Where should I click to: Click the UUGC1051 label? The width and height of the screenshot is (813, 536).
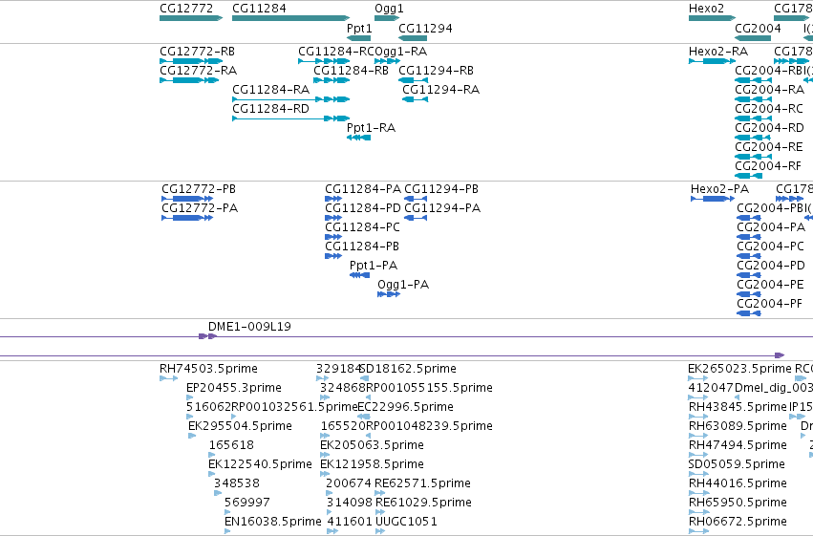pos(406,522)
